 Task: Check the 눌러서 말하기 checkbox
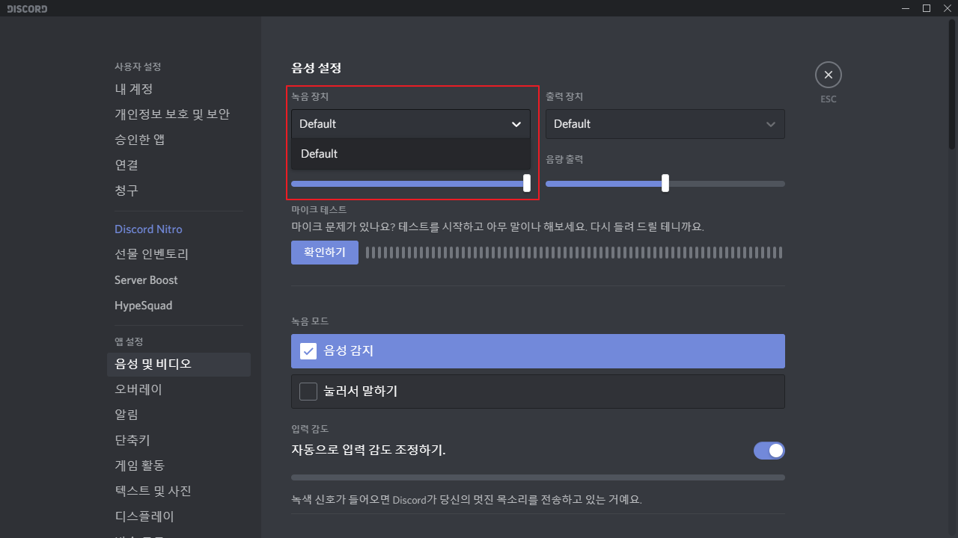308,392
